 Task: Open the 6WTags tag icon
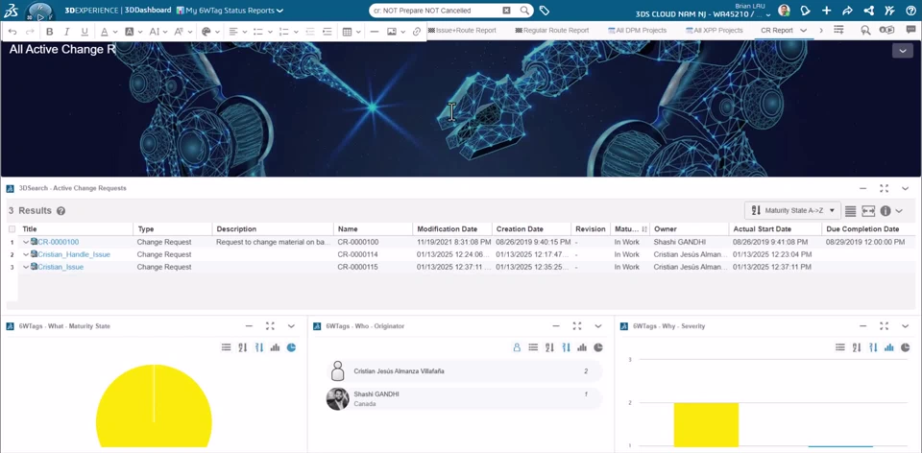click(545, 11)
